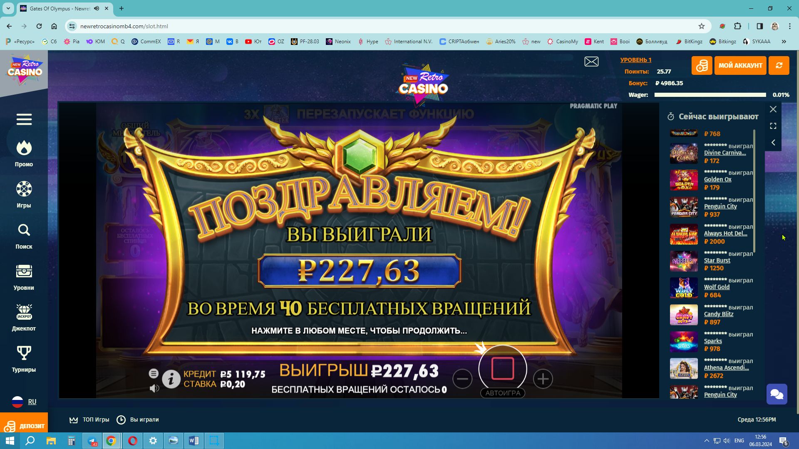This screenshot has height=449, width=799.
Task: Open the Поиск search section
Action: point(24,236)
